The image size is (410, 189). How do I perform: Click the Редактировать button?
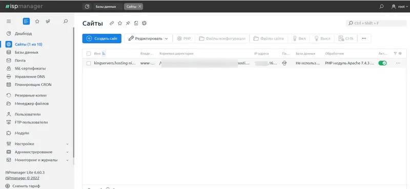(x=145, y=39)
